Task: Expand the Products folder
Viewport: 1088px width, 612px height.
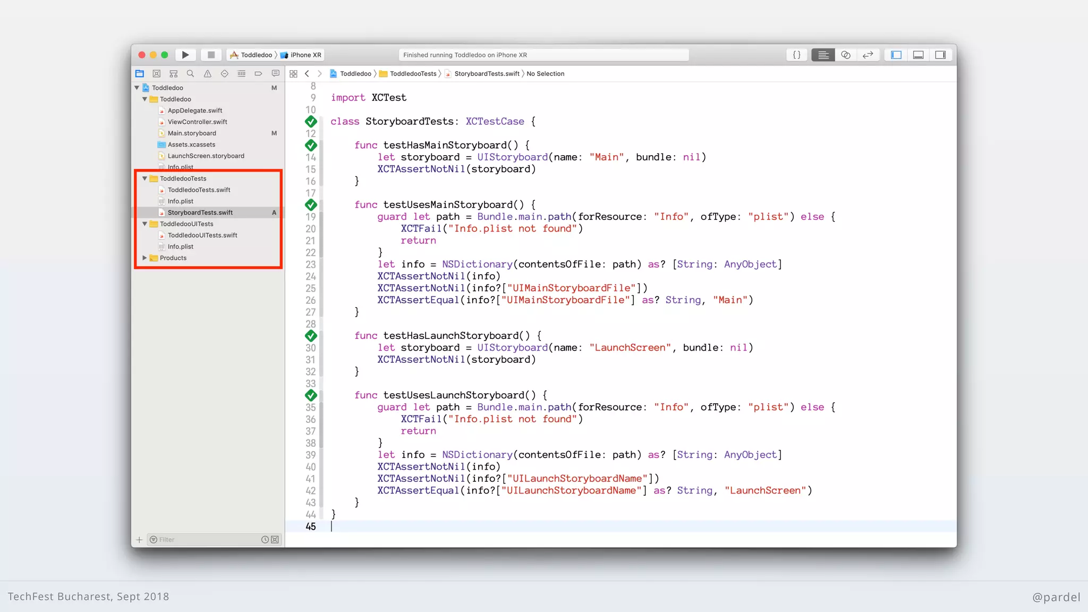Action: pos(144,258)
